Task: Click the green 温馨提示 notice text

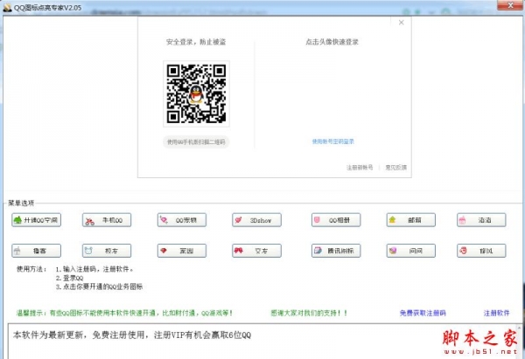Action: click(x=124, y=314)
